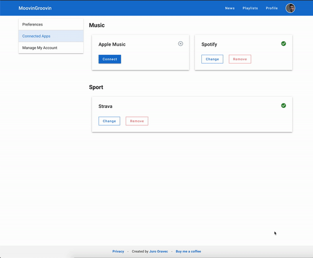This screenshot has width=313, height=258.
Task: Select Connected Apps in the sidebar
Action: [51, 36]
